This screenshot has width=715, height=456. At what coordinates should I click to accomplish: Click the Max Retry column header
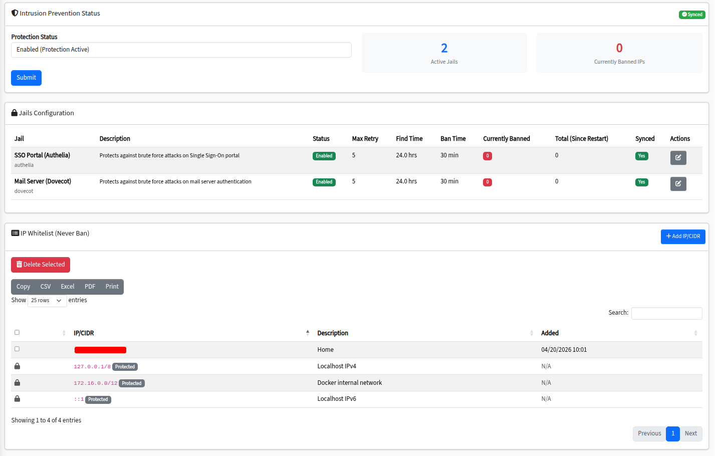[x=365, y=139]
